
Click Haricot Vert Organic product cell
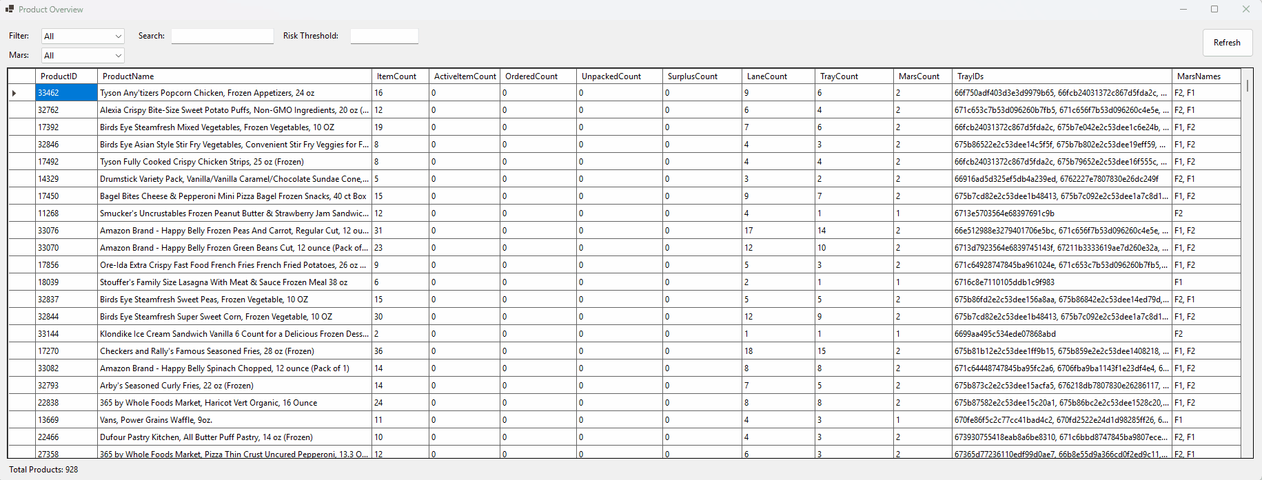234,403
